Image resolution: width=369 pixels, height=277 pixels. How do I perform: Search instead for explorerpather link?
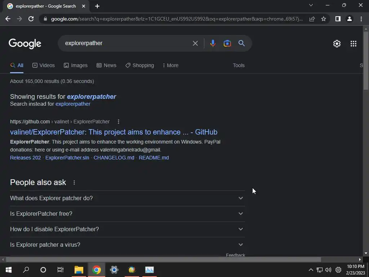coord(73,104)
